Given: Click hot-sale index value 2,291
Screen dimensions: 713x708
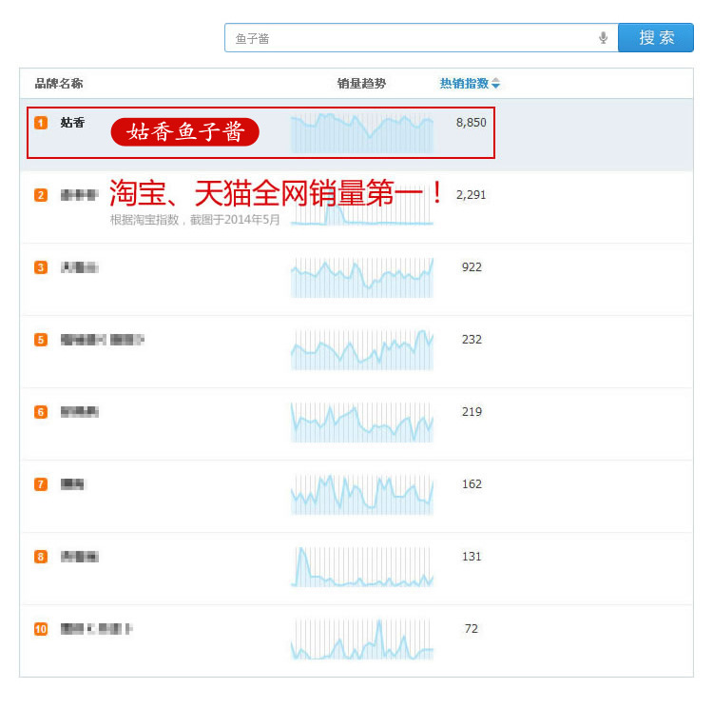Looking at the screenshot, I should (x=472, y=195).
